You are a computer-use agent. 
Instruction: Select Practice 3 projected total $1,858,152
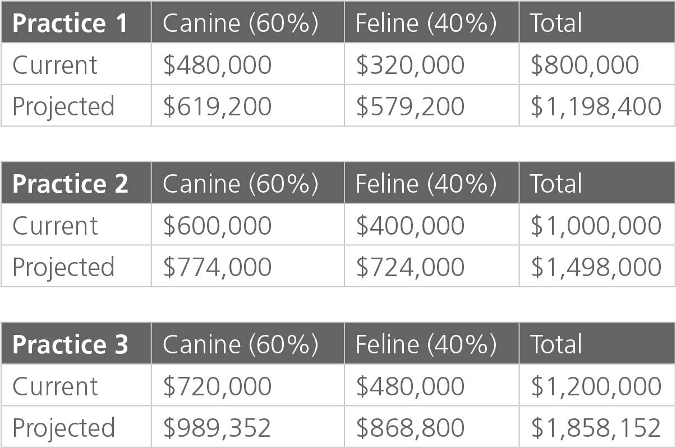pos(596,428)
